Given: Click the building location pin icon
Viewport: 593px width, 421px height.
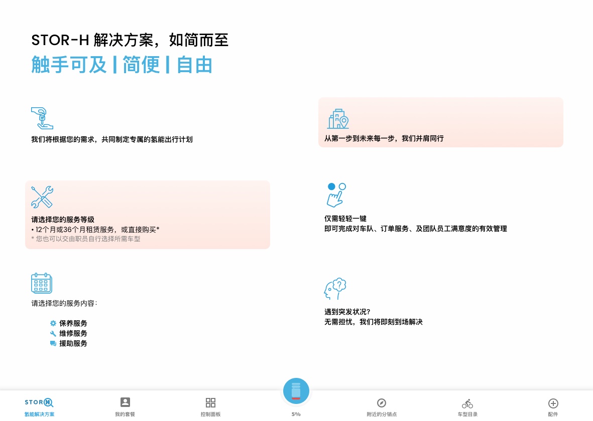Looking at the screenshot, I should point(338,119).
